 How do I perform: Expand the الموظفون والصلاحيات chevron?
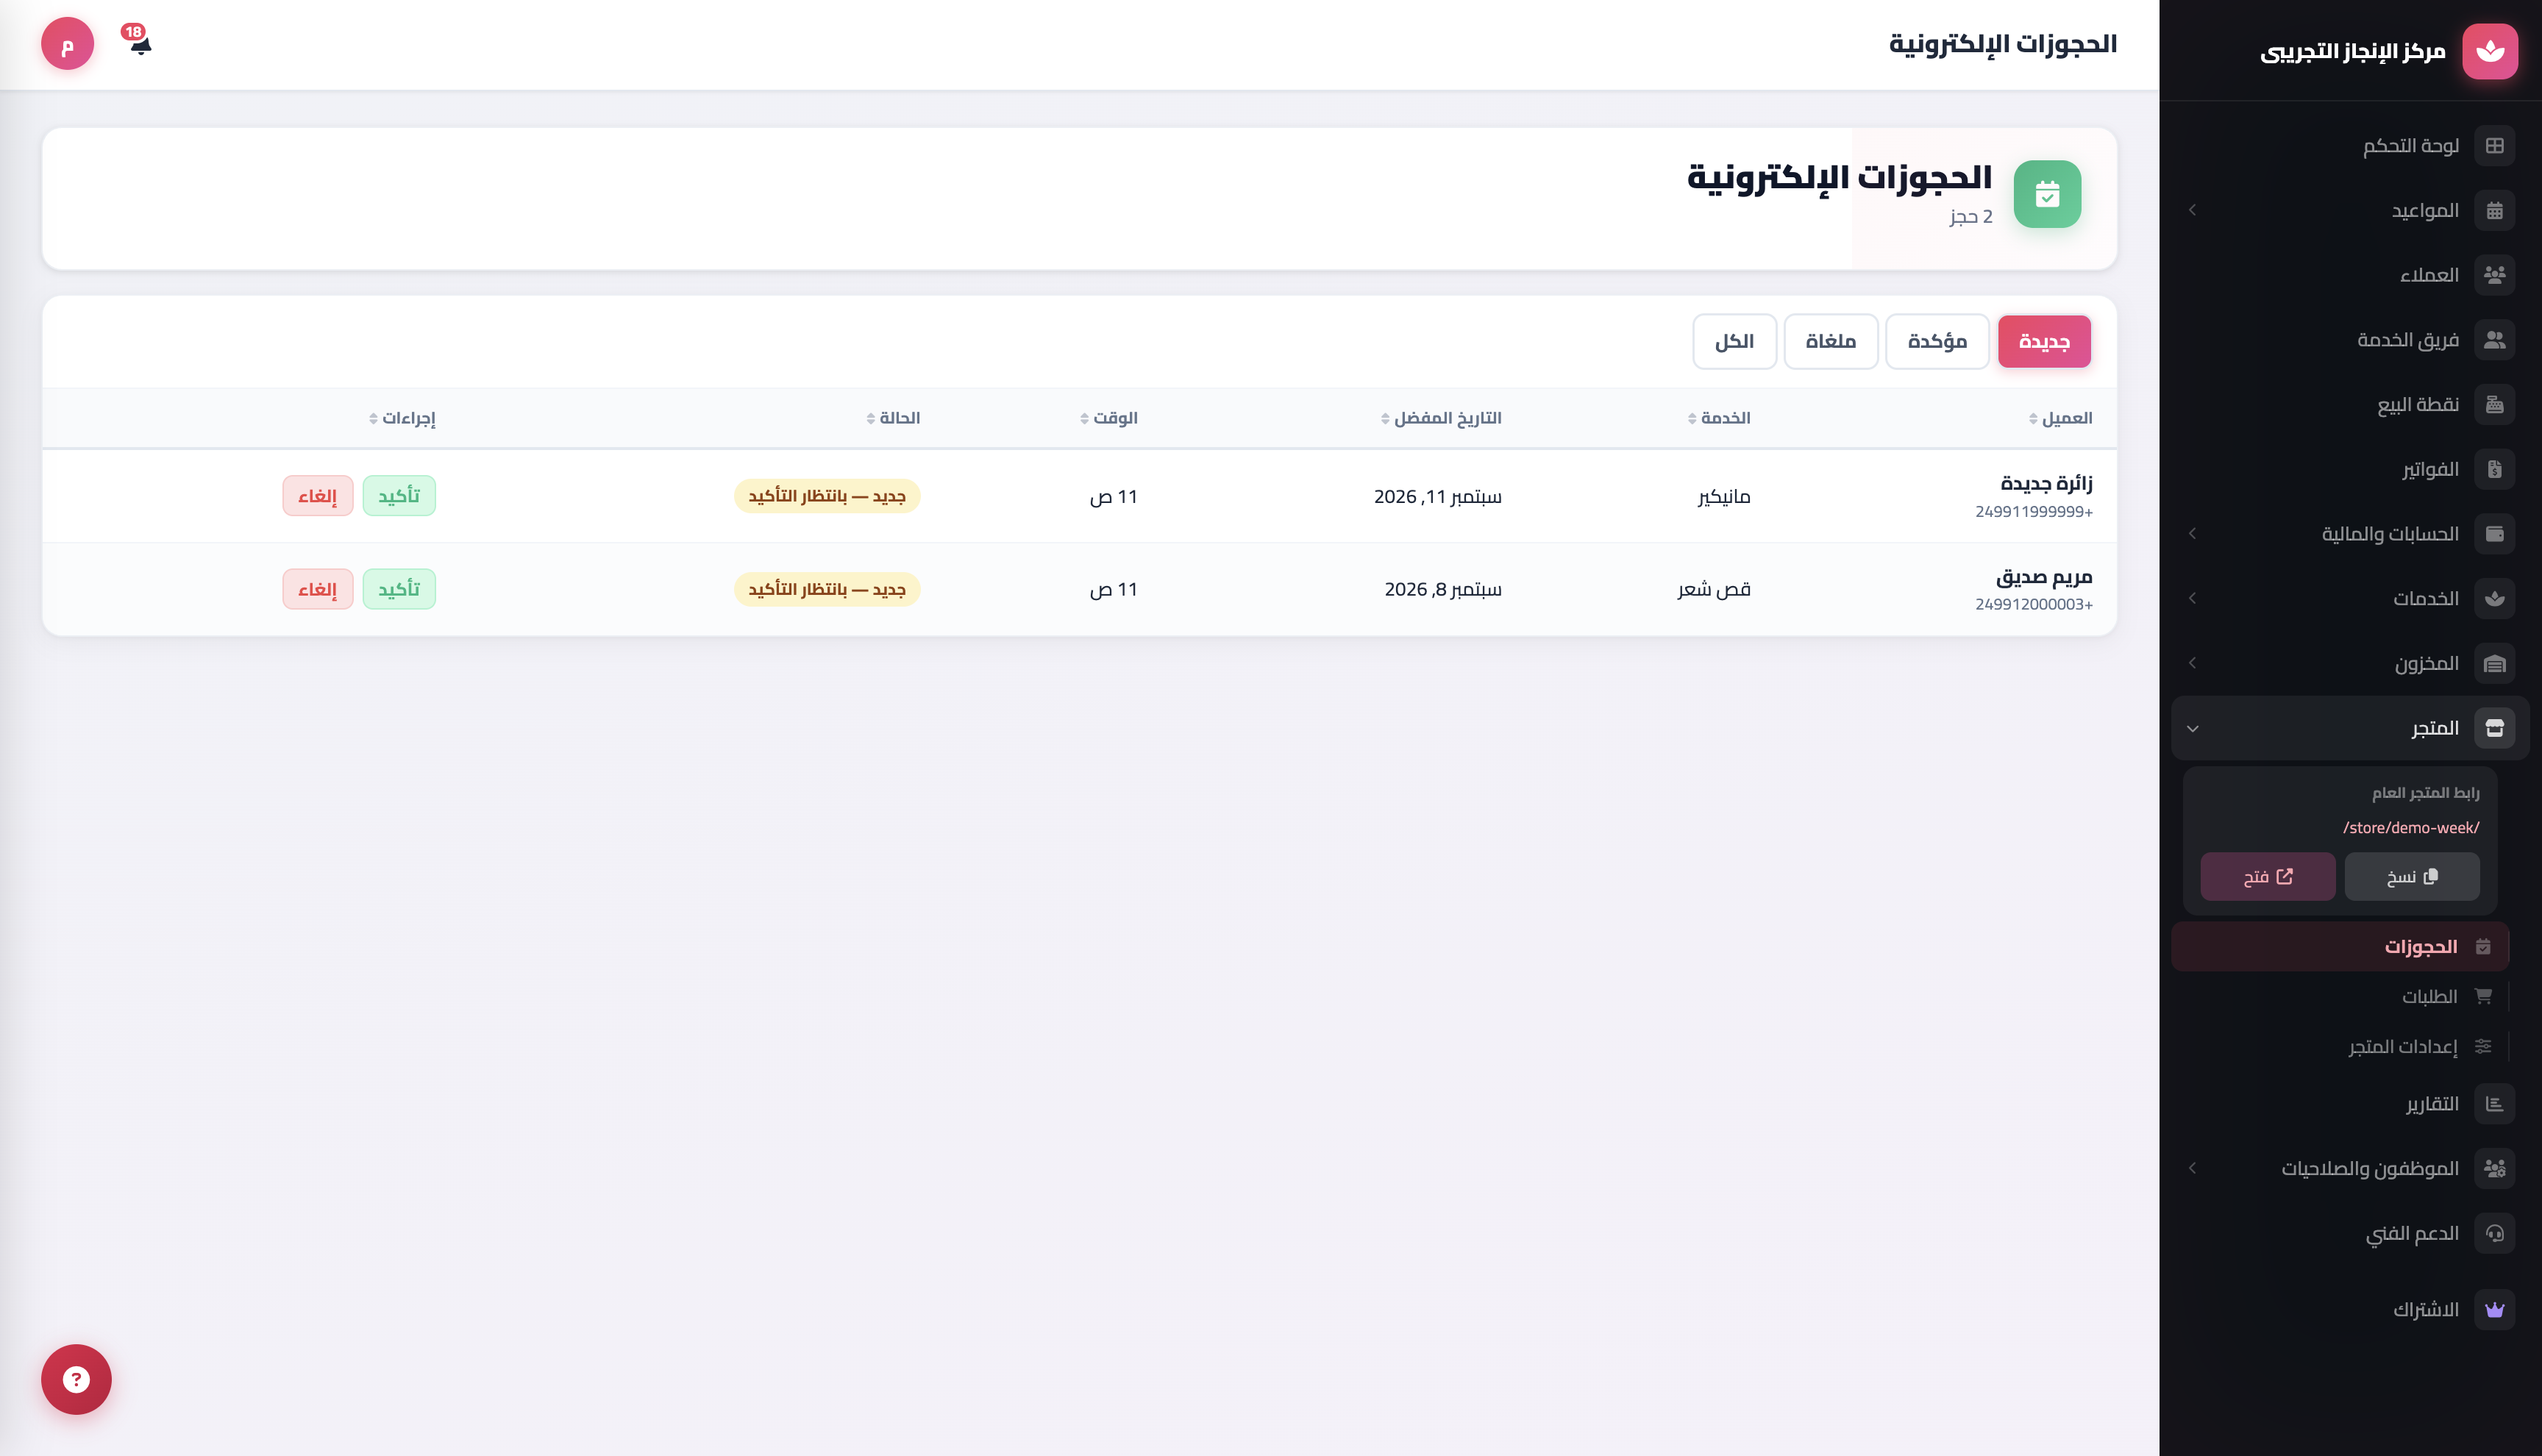point(2192,1168)
